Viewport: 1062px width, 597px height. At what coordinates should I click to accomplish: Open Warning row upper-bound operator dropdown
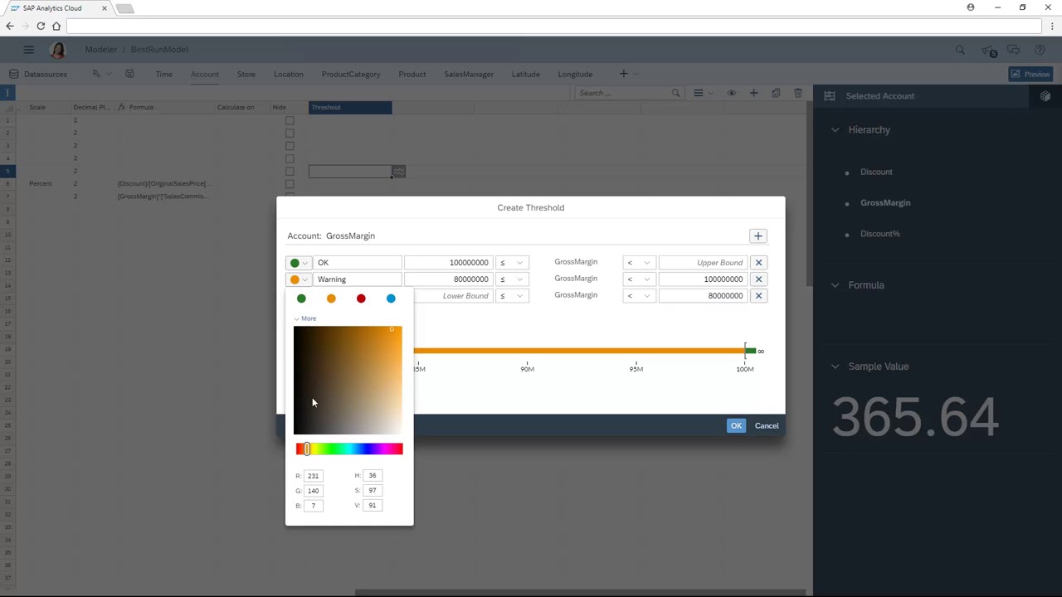tap(639, 279)
